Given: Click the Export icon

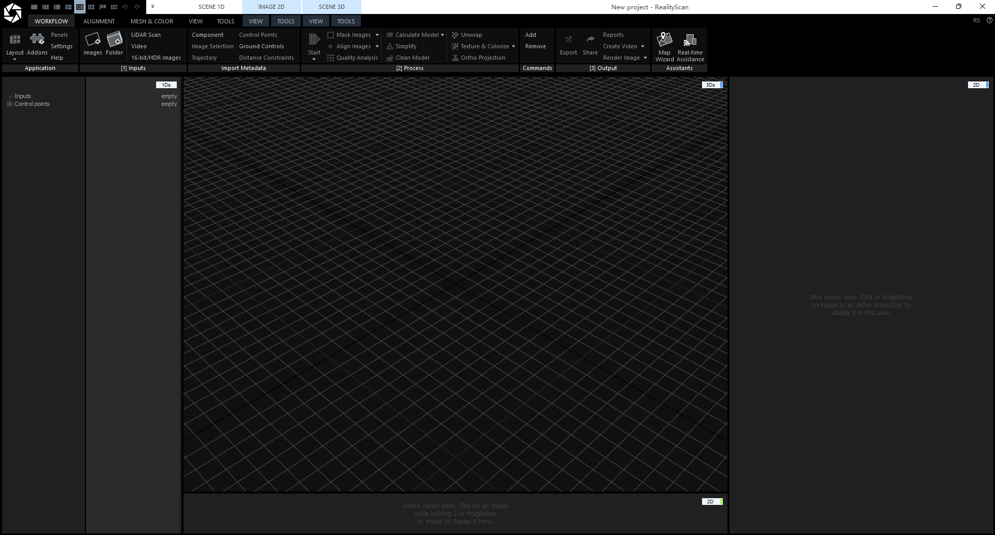Looking at the screenshot, I should coord(569,39).
